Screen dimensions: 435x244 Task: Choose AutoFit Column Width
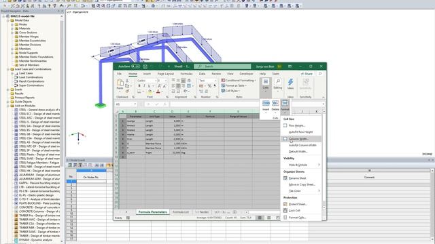301,145
